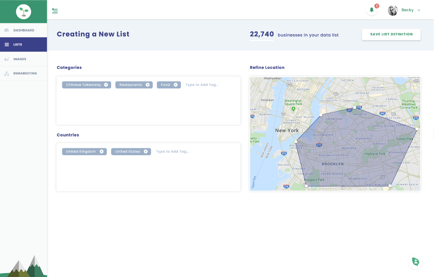The image size is (434, 277).
Task: Remove the United Kingdom tag
Action: click(102, 151)
